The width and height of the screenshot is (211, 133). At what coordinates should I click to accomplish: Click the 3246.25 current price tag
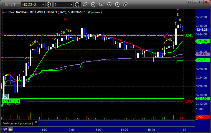[202, 30]
